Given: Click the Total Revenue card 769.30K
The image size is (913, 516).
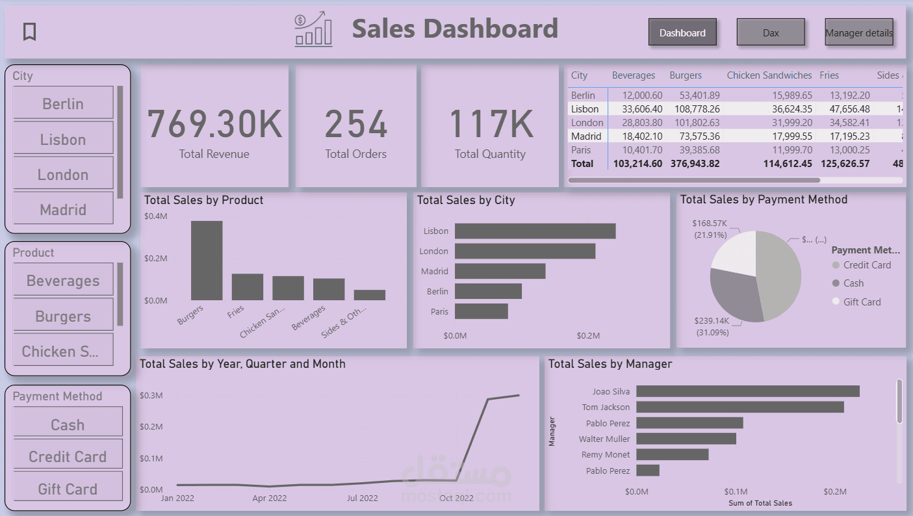Looking at the screenshot, I should [x=214, y=126].
